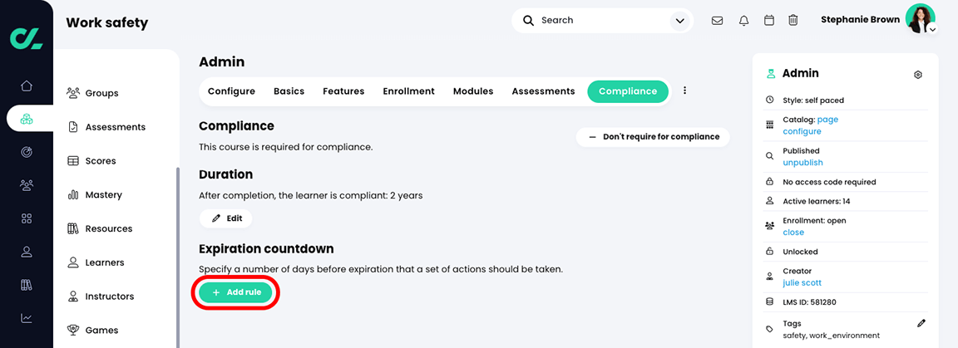This screenshot has width=958, height=348.
Task: Click the No access code required text
Action: [829, 182]
